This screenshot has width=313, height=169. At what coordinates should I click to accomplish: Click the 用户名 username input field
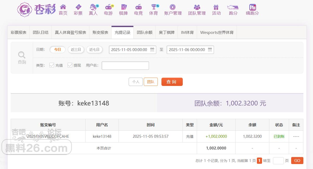[125, 66]
